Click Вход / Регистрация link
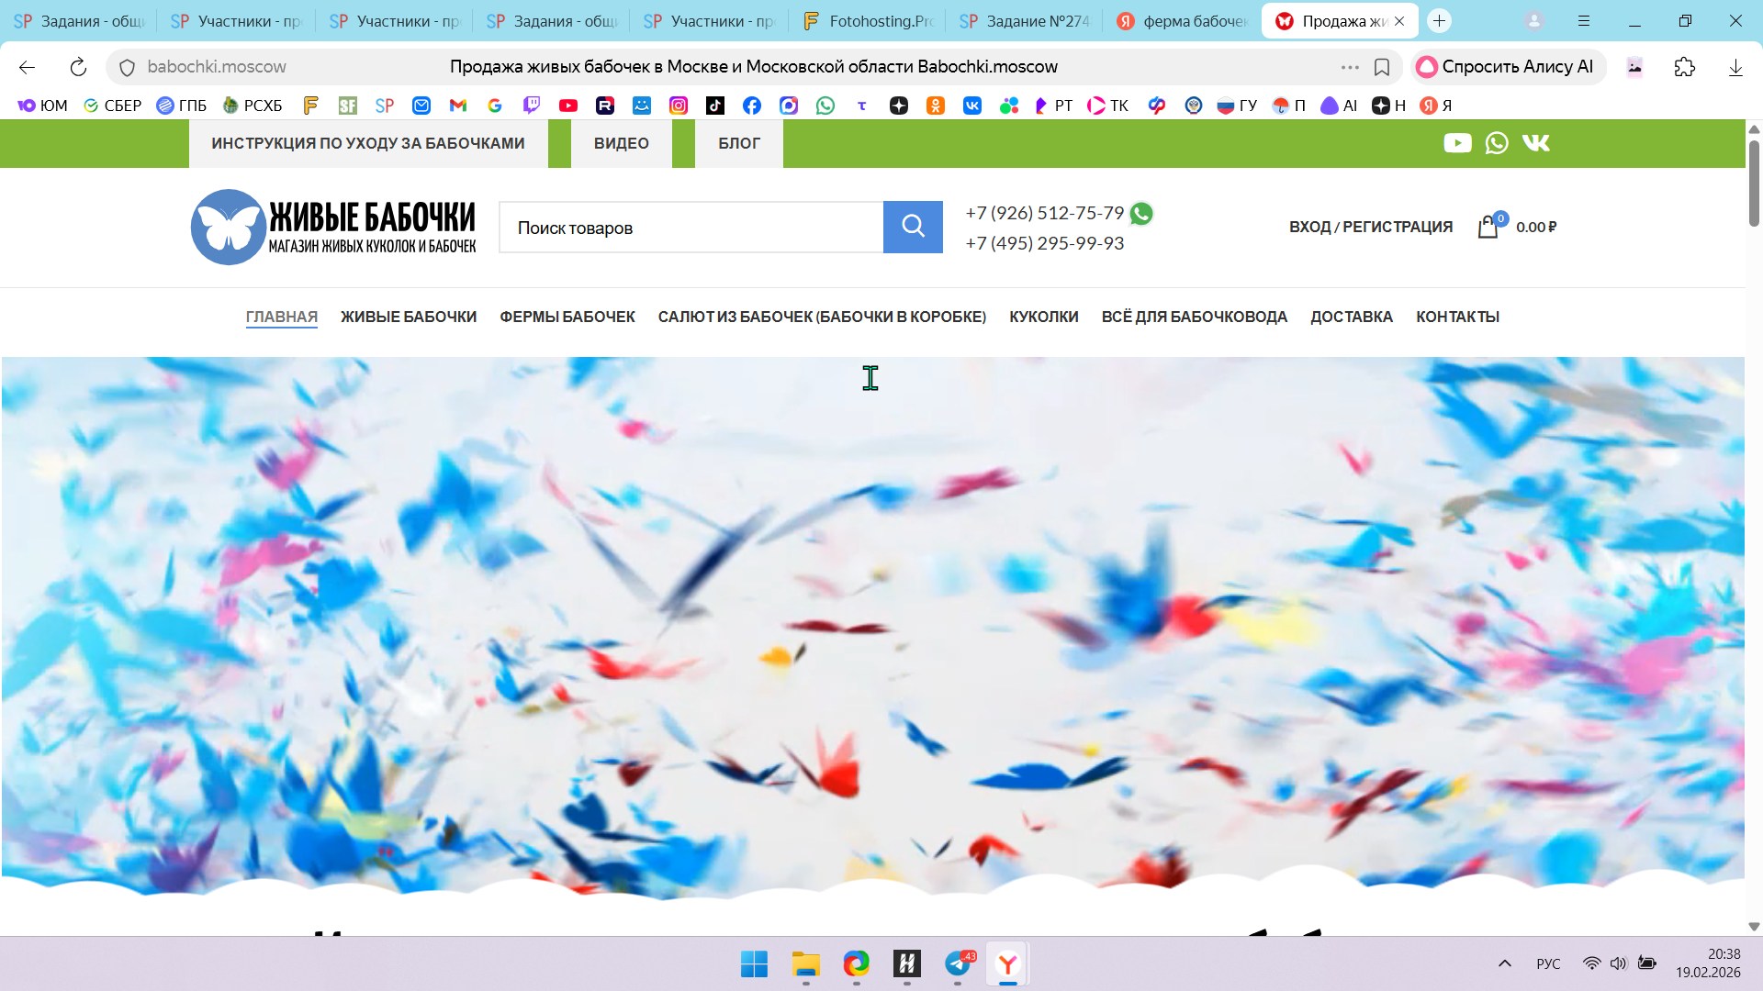The height and width of the screenshot is (991, 1763). (x=1370, y=227)
